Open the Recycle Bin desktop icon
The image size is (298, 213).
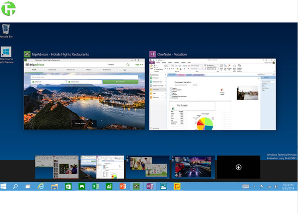[6, 31]
